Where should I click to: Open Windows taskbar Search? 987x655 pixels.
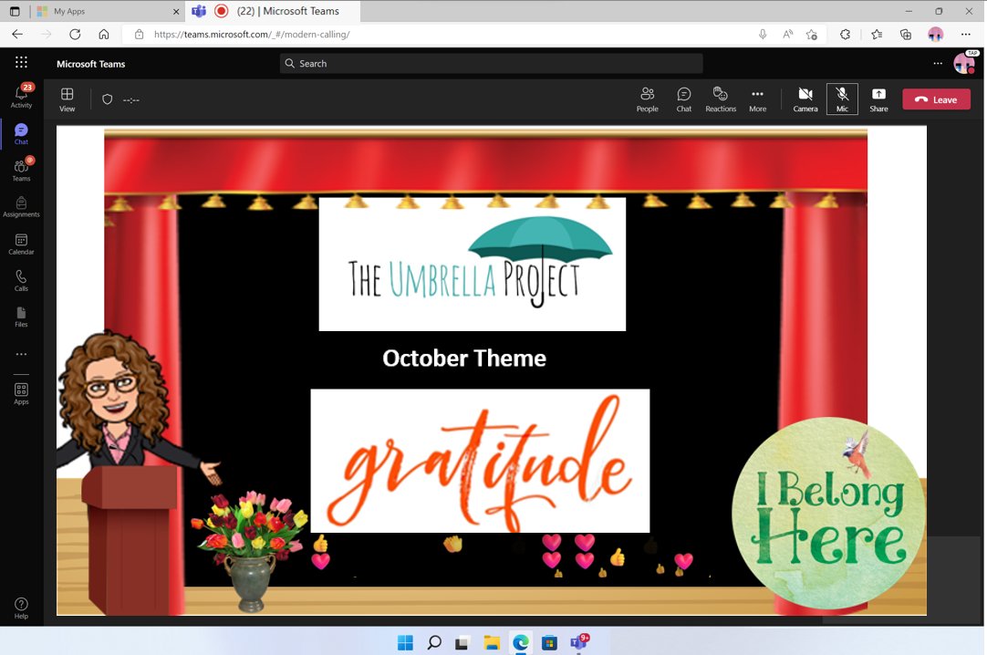click(434, 642)
